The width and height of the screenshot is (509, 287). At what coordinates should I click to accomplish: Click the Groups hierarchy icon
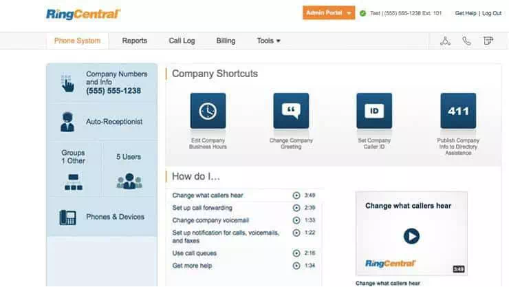click(74, 182)
